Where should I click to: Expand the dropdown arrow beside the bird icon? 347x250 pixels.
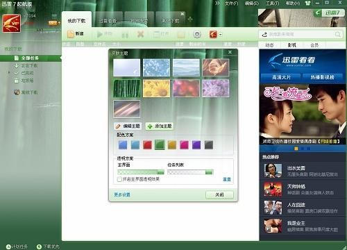pos(221,35)
